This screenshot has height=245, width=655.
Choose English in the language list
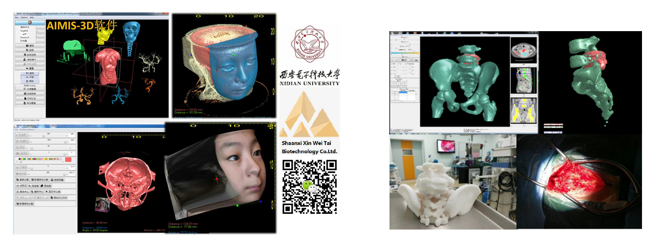(x=24, y=31)
